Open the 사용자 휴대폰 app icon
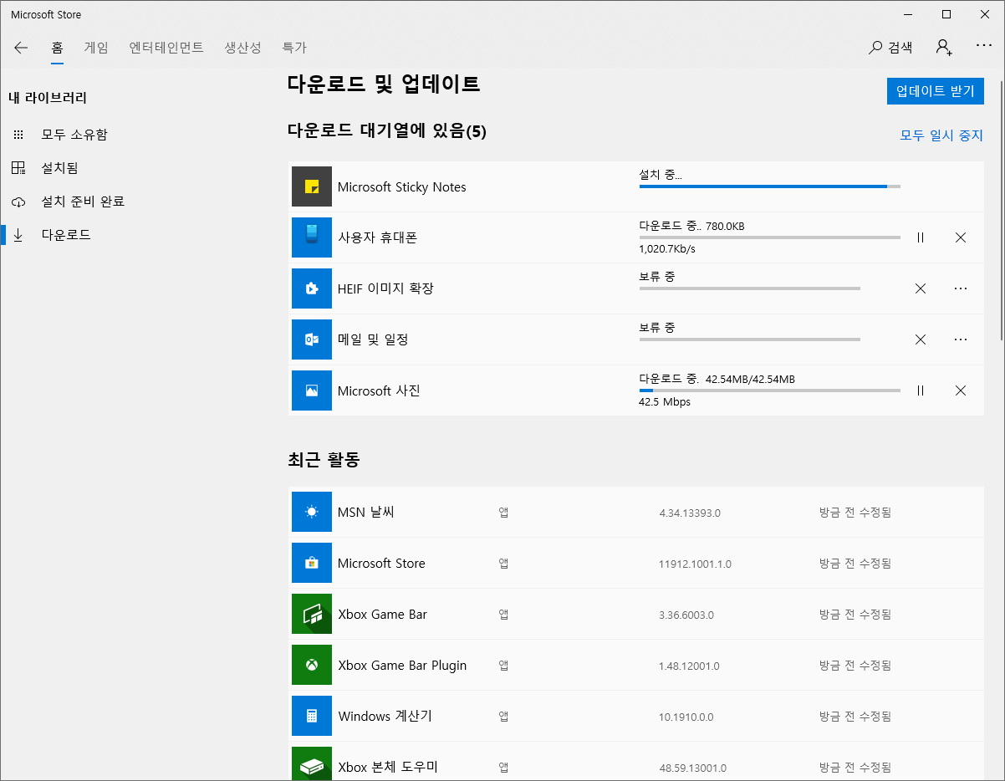This screenshot has width=1005, height=781. tap(310, 237)
